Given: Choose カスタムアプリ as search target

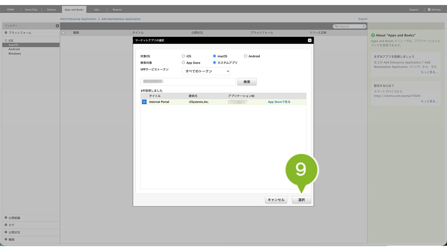Looking at the screenshot, I should point(214,63).
